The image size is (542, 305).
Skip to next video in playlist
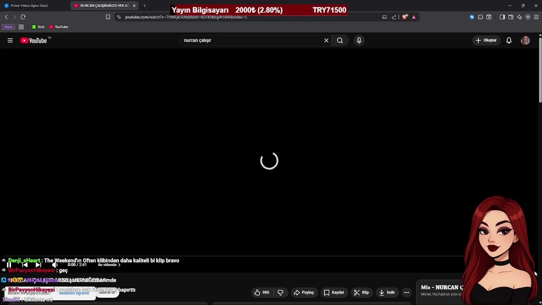39,265
